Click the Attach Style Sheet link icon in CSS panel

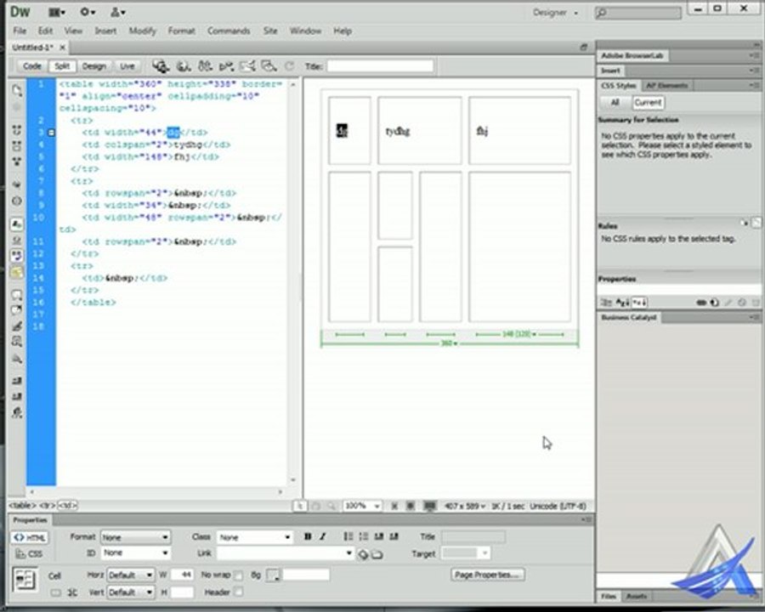[701, 303]
